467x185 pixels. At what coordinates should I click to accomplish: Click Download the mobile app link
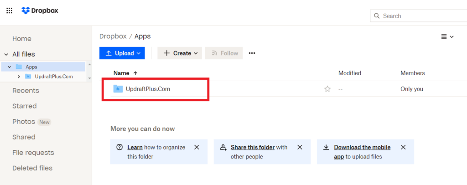point(362,152)
